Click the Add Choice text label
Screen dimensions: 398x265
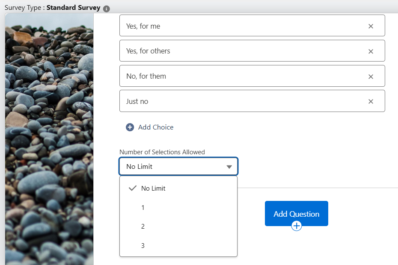pyautogui.click(x=156, y=127)
